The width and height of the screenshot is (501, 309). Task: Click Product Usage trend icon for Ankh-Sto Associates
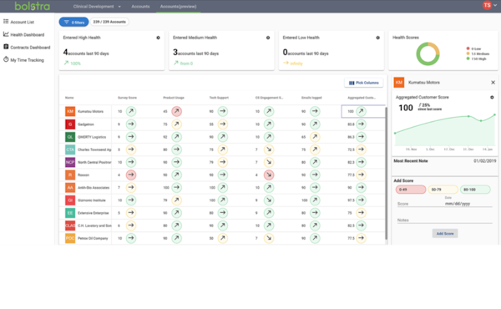tap(177, 187)
